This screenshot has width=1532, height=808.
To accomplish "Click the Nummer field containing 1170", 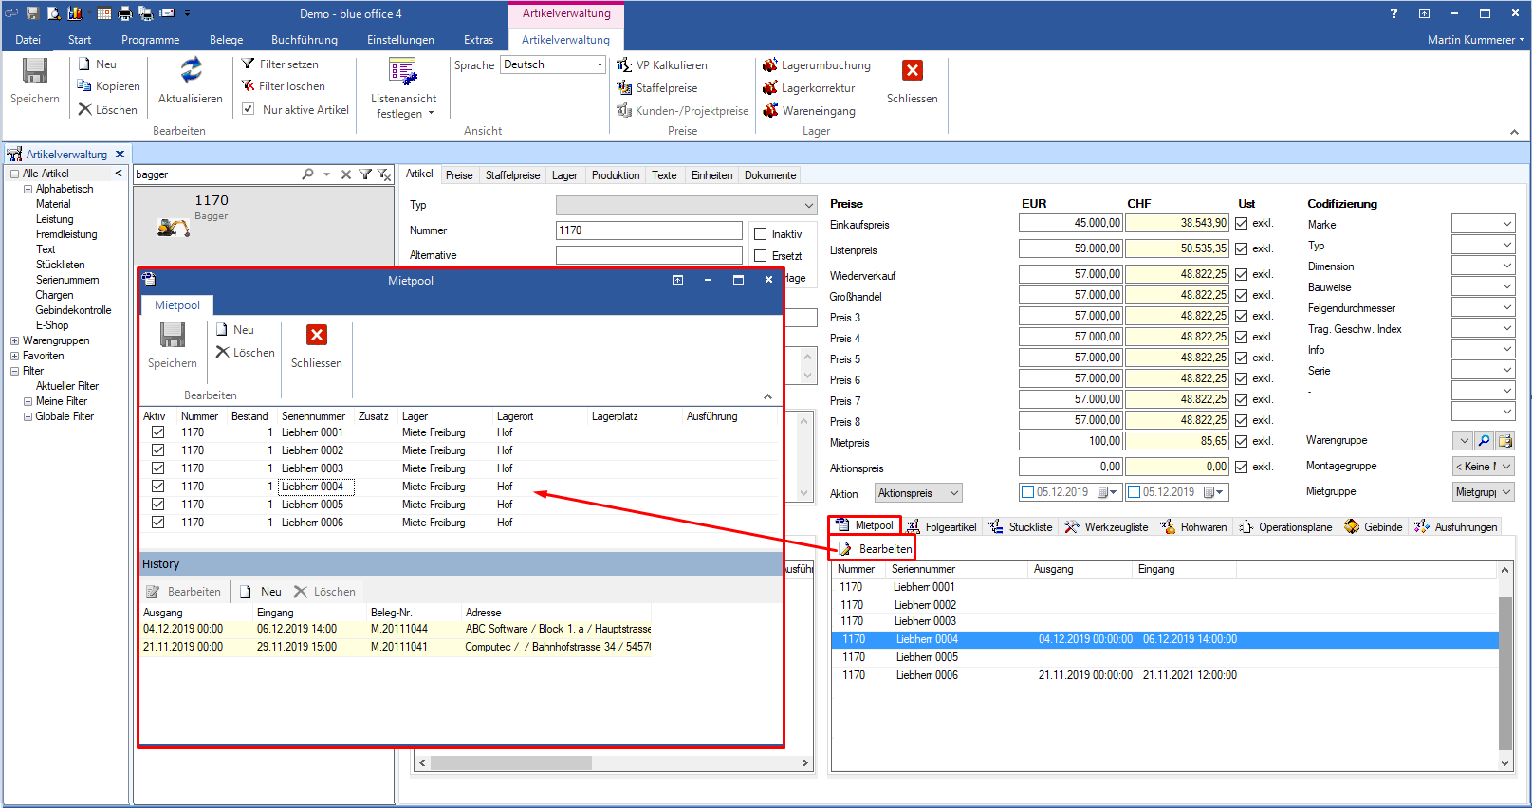I will point(648,230).
